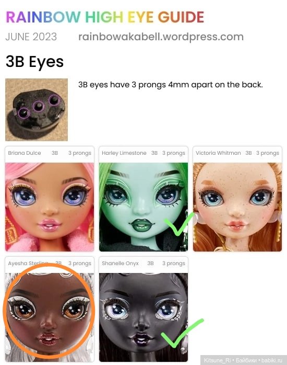Click the 3 prongs tag on Ayesha Sterling

coord(80,264)
